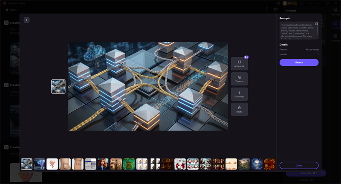Screen dimensions: 341x184
Task: Select the single Santa Claus portrait thumbnail
Action: [180, 164]
